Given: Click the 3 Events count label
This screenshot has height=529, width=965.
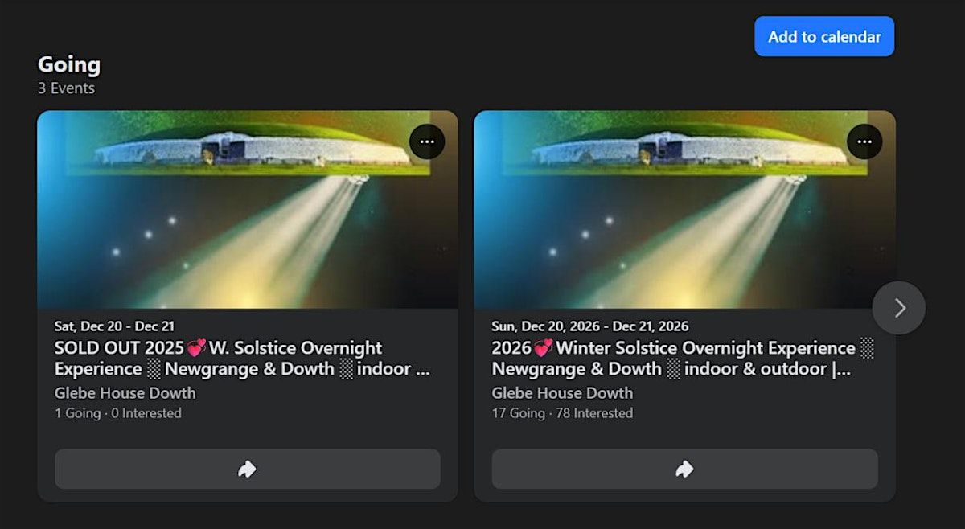Looking at the screenshot, I should (x=66, y=88).
